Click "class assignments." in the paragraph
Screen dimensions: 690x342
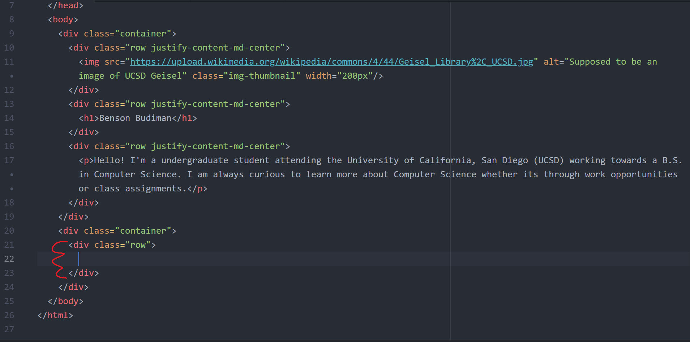pyautogui.click(x=140, y=189)
